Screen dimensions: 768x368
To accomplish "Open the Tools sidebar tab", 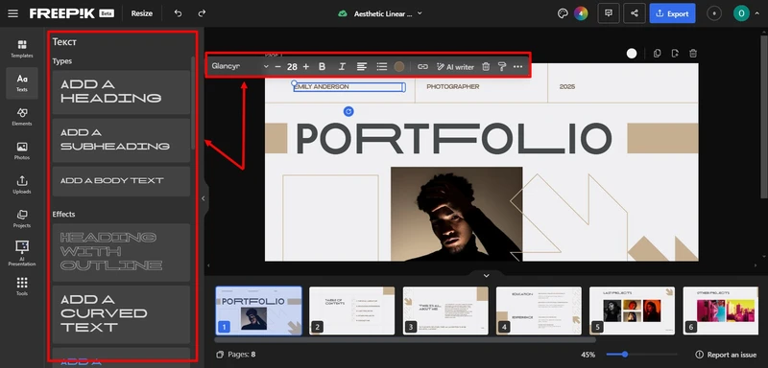I will coord(22,287).
